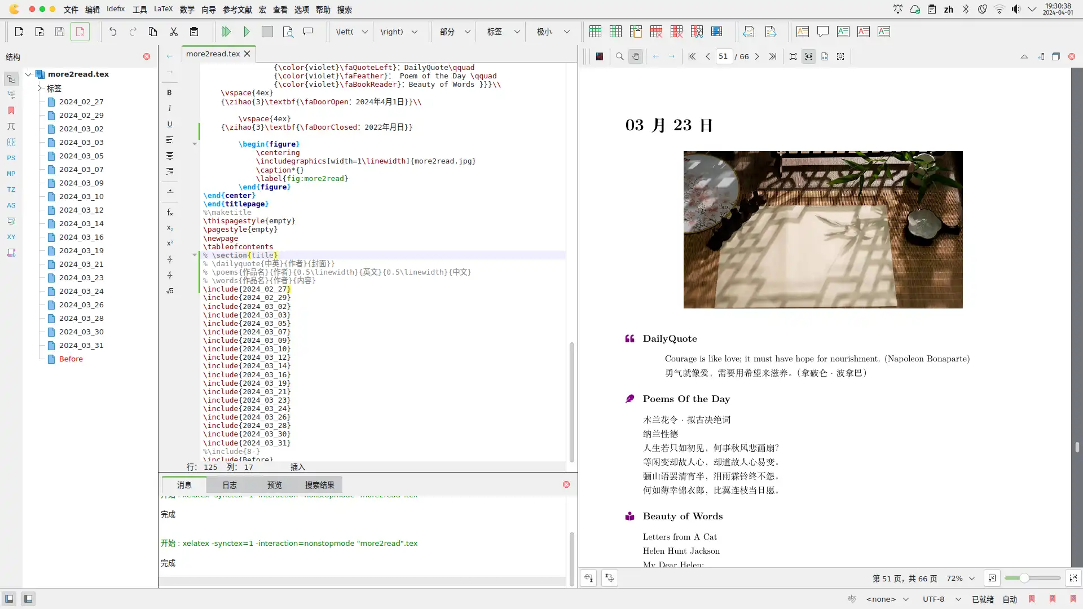Click the square root math icon
Image resolution: width=1083 pixels, height=609 pixels.
(170, 291)
